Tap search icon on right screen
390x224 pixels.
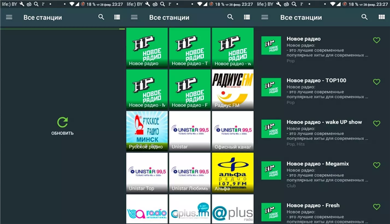point(365,17)
